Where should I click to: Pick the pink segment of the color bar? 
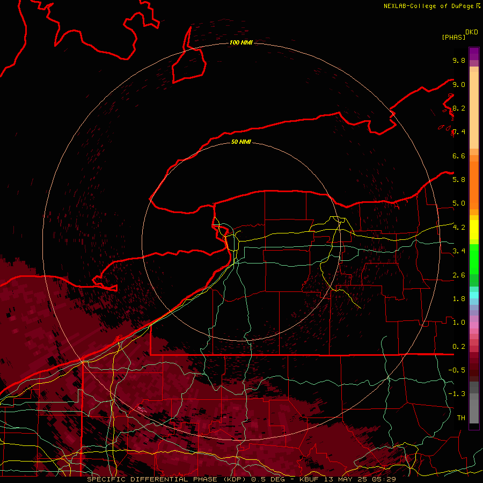pyautogui.click(x=474, y=325)
